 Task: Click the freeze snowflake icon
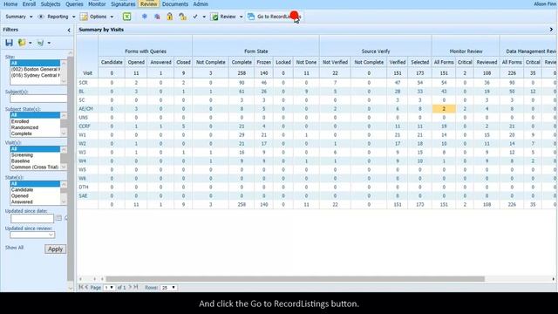[x=144, y=17]
